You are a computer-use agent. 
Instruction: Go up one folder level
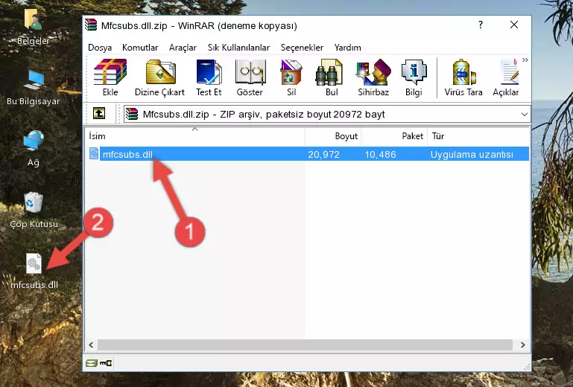coord(99,114)
